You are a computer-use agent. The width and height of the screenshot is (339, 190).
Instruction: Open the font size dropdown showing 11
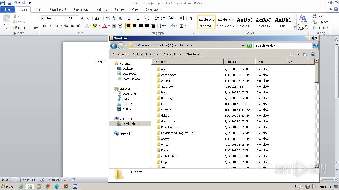pos(77,18)
